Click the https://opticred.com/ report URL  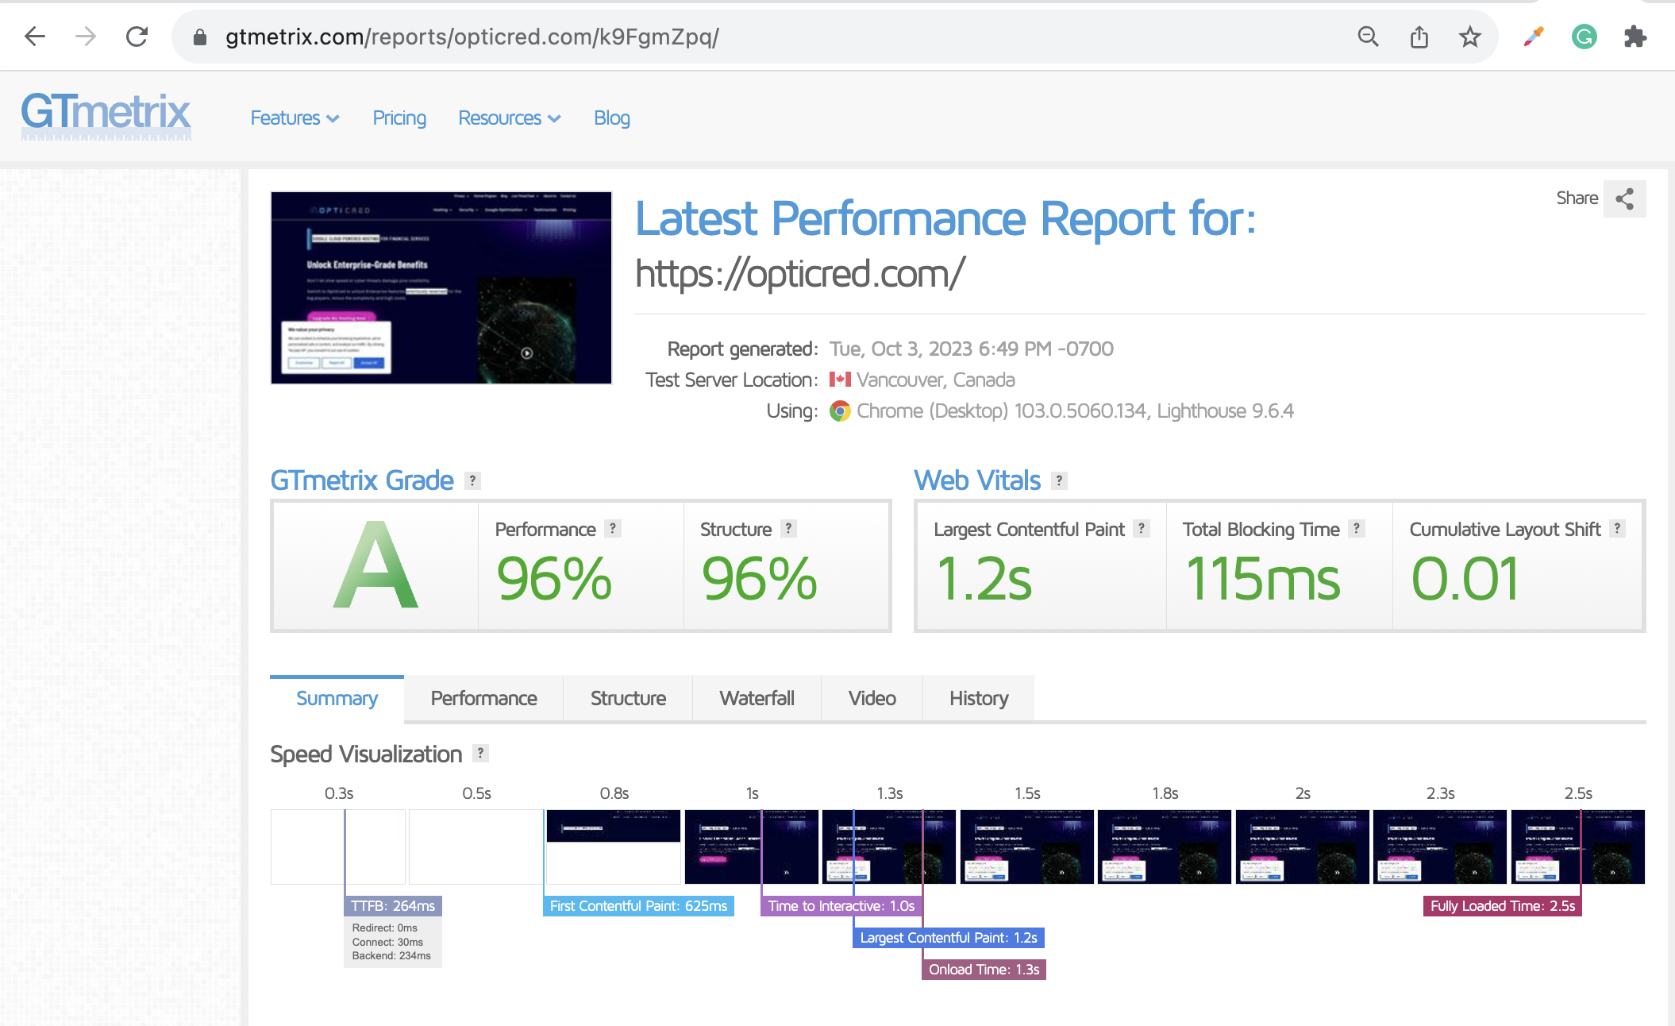(x=800, y=274)
